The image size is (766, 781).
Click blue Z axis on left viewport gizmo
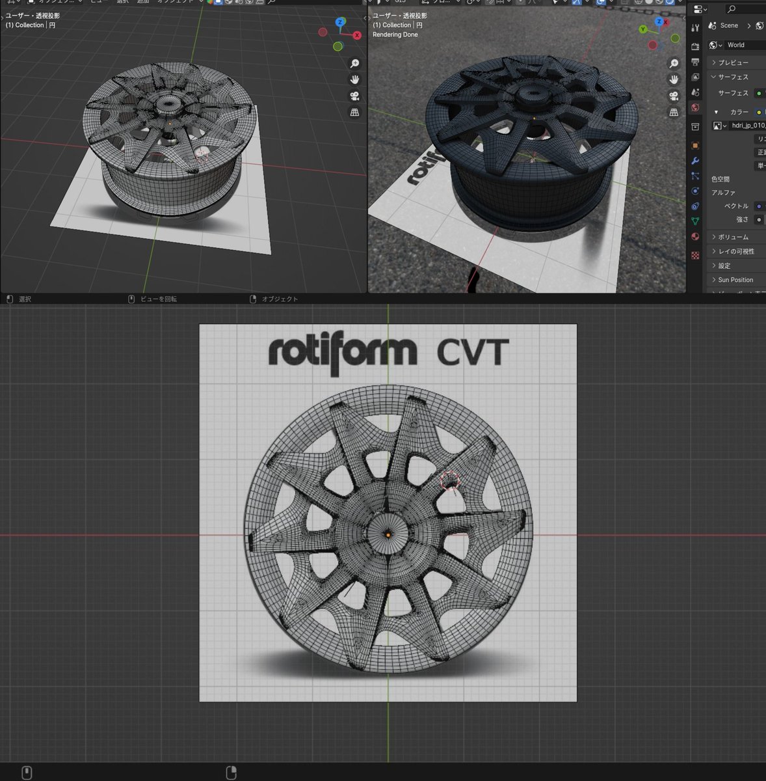point(339,23)
